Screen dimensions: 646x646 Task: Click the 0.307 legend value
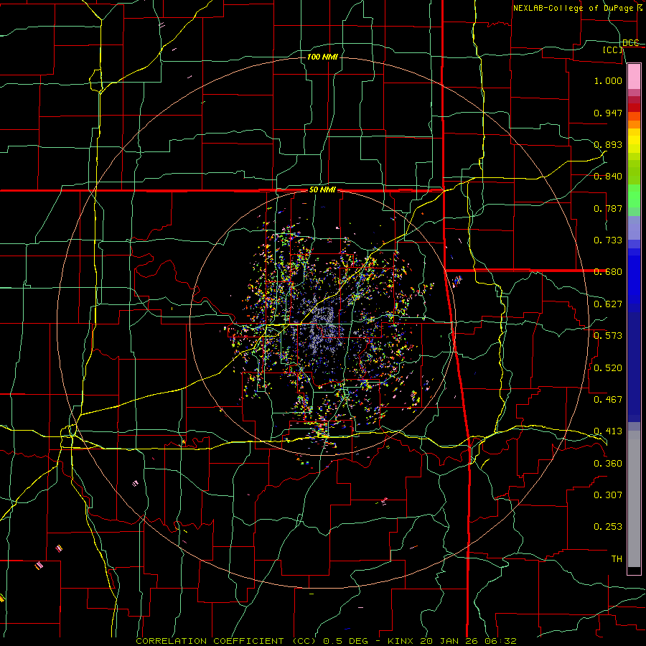tap(608, 495)
